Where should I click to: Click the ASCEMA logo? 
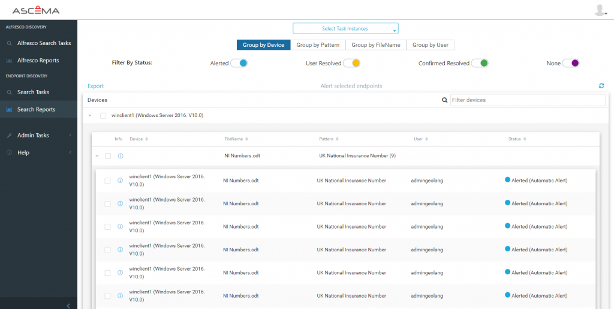pos(35,11)
